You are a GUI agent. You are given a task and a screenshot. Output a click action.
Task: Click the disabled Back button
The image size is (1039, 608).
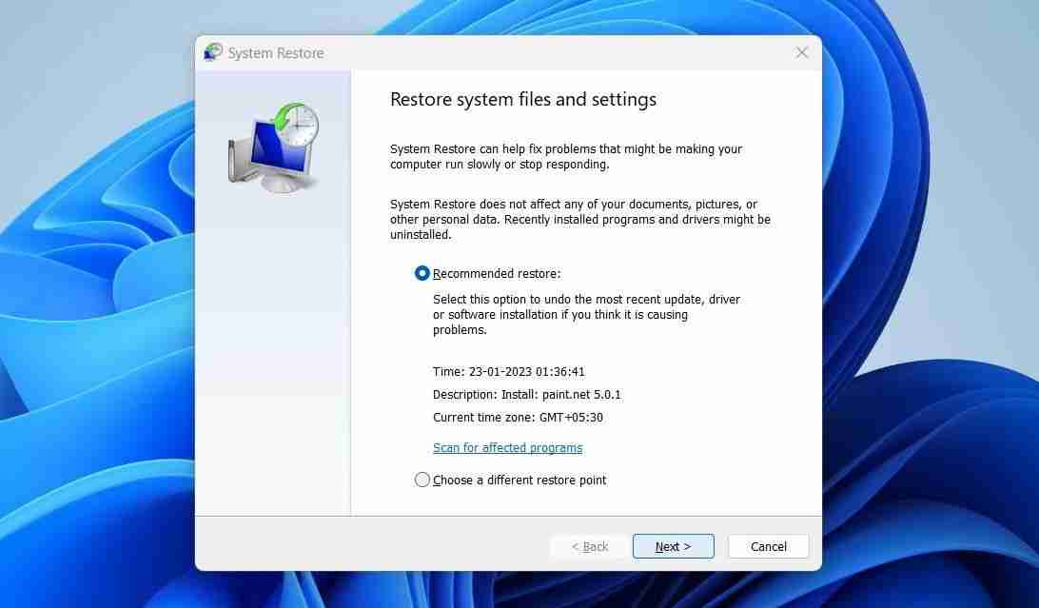pyautogui.click(x=589, y=546)
